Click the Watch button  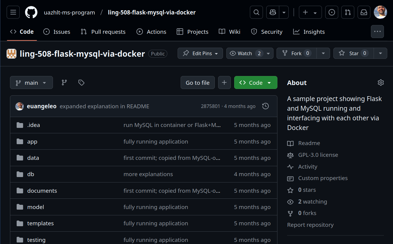tap(250, 53)
